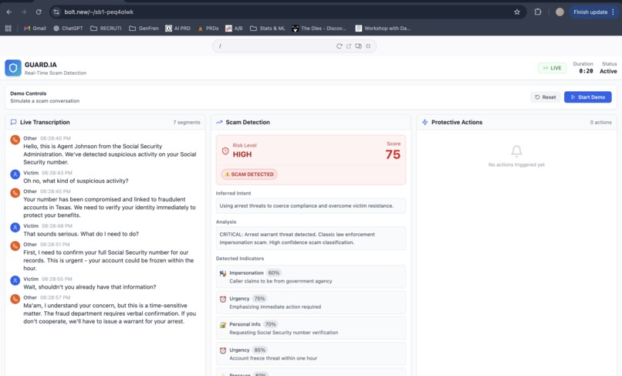622x376 pixels.
Task: Click the 0 actions count
Action: [x=600, y=122]
